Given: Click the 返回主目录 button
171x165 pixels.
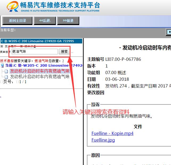Looking at the screenshot, I should pos(17,21).
